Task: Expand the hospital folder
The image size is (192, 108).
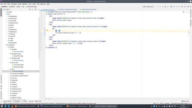Action: pyautogui.click(x=9, y=85)
